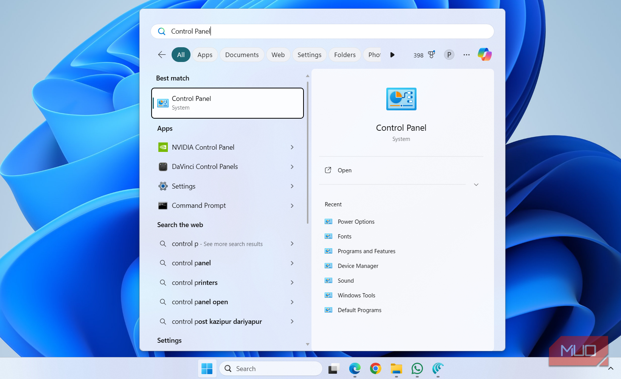Open the rewards trophy icon
This screenshot has height=379, width=621.
pyautogui.click(x=431, y=55)
